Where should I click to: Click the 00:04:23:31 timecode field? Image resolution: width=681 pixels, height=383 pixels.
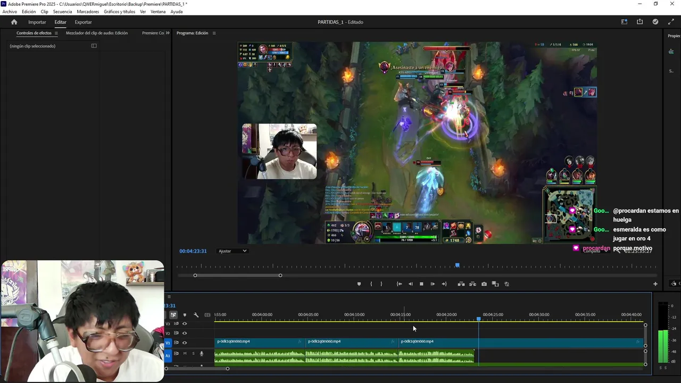[193, 251]
